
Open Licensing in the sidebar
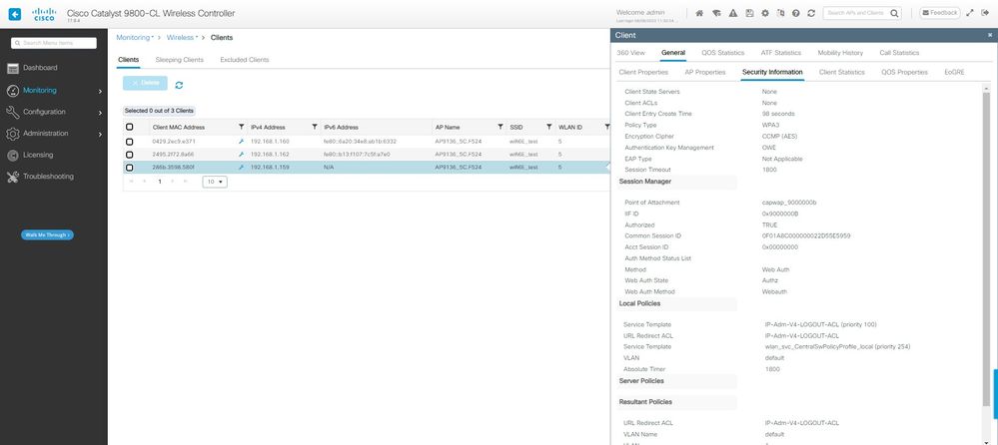38,155
